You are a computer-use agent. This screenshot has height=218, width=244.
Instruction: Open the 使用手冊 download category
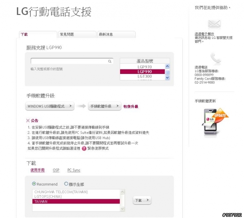click(x=37, y=170)
